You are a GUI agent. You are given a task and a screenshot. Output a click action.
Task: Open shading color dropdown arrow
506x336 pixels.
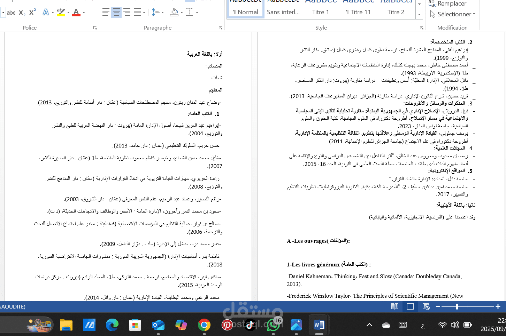(182, 13)
